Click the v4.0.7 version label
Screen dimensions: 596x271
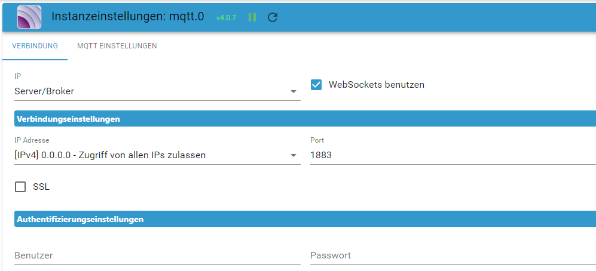226,17
